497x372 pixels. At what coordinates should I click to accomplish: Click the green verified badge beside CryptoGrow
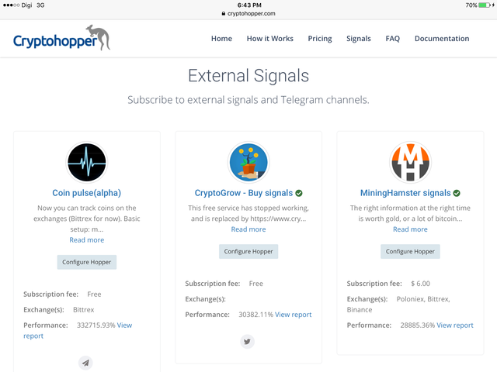(x=299, y=193)
